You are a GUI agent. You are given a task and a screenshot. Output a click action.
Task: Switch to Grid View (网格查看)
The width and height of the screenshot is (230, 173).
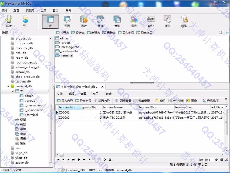(123, 101)
